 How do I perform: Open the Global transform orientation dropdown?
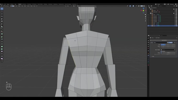click(68, 6)
